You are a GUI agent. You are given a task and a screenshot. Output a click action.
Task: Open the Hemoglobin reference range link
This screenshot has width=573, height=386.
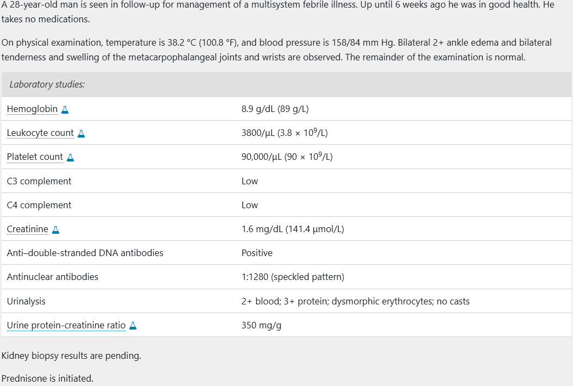(32, 109)
